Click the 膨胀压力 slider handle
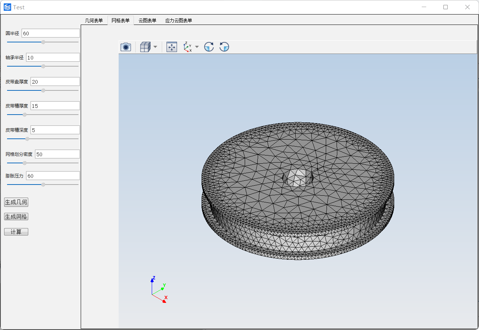 pos(43,185)
